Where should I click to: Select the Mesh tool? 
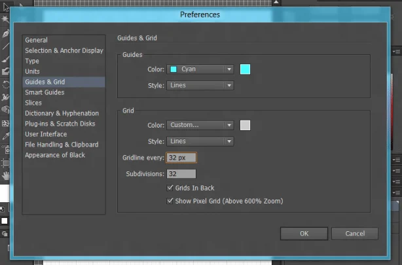coord(5,123)
